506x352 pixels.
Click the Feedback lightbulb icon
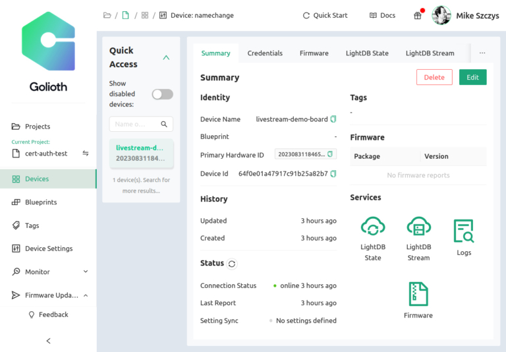[32, 314]
